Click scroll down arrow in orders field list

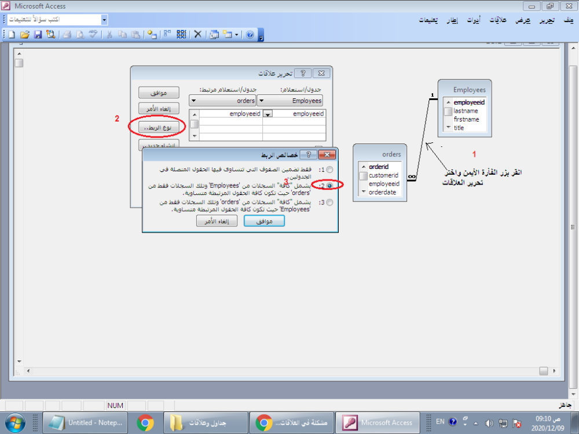[x=364, y=192]
